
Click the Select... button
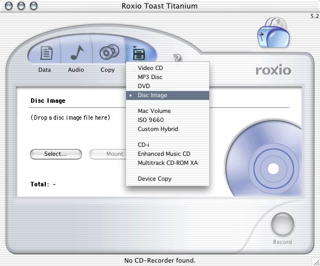[56, 154]
